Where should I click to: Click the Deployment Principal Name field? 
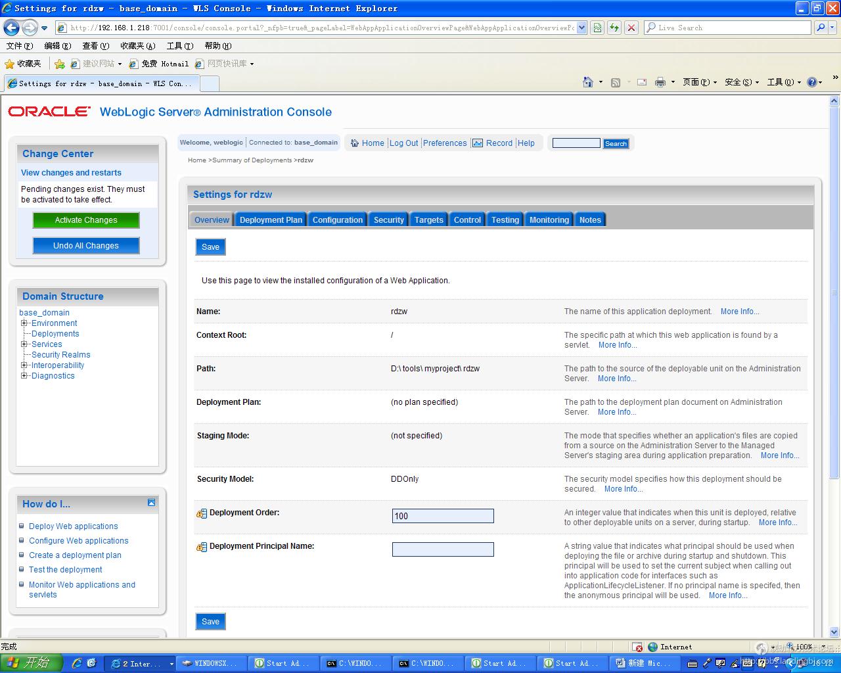point(443,549)
